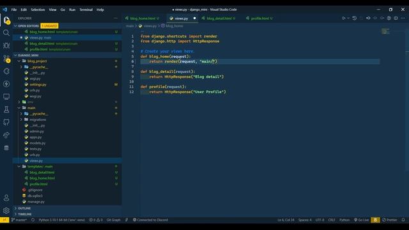Run the Python file with play button

(x=344, y=19)
